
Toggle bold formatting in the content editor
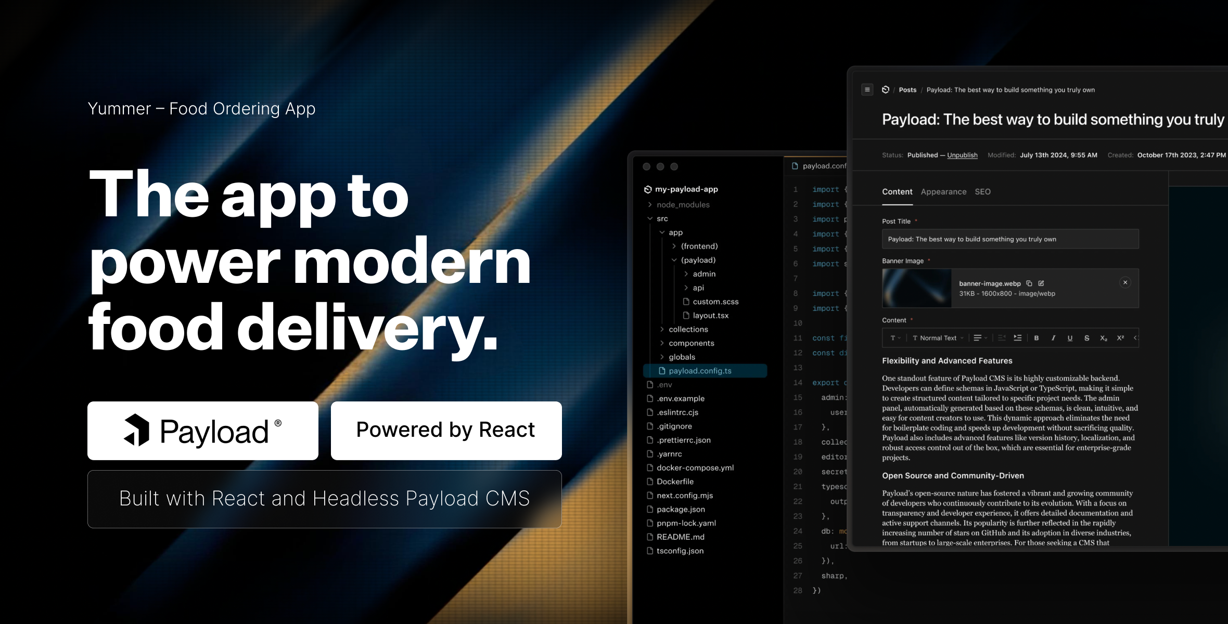[1037, 338]
